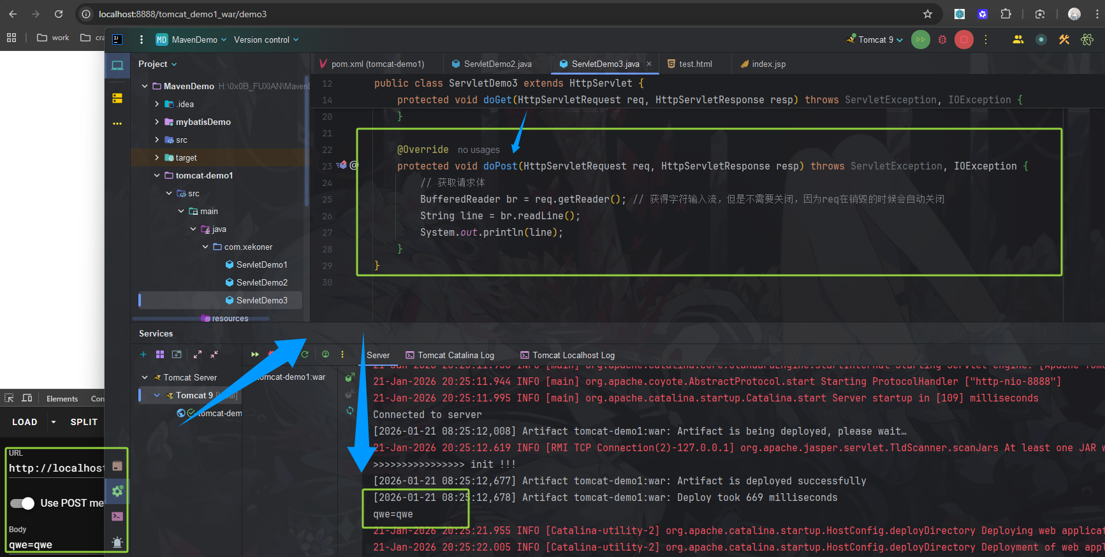The image size is (1105, 557).
Task: Open the Services tool window gear icon
Action: (117, 491)
